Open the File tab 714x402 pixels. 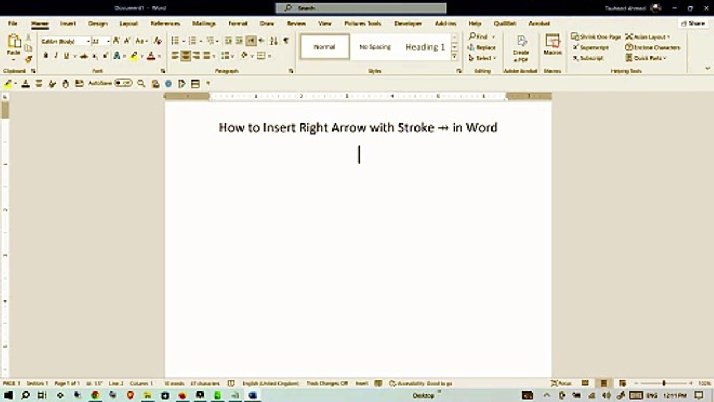(12, 23)
